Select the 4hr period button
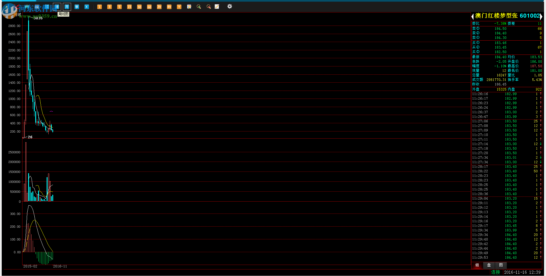Viewport: 546px width, 276px height. [169, 7]
